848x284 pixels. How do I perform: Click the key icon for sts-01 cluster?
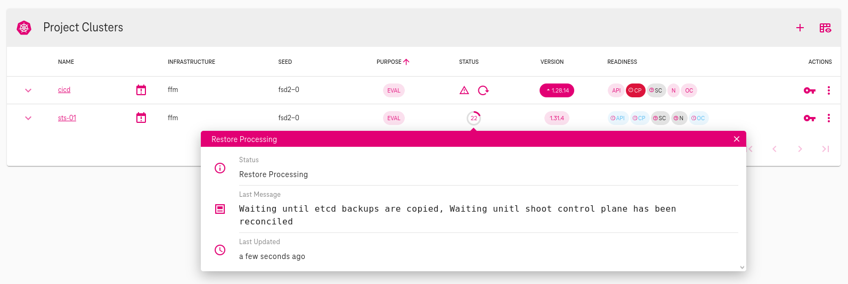tap(809, 118)
